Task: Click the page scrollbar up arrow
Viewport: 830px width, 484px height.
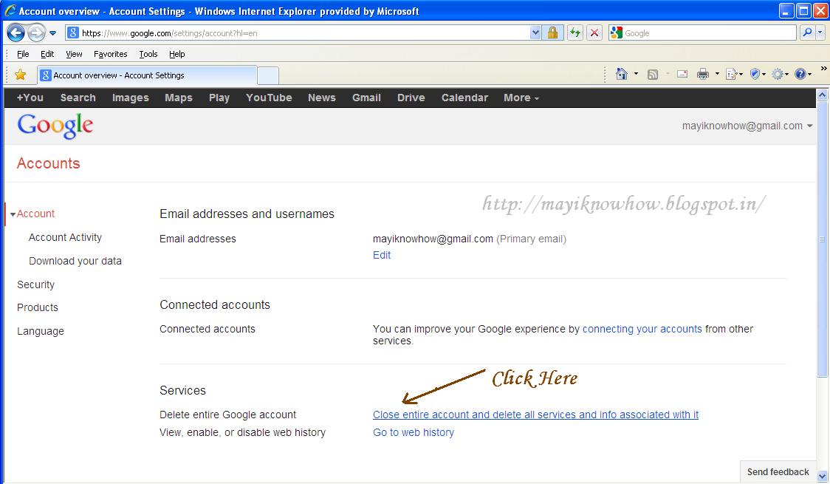Action: click(x=822, y=95)
